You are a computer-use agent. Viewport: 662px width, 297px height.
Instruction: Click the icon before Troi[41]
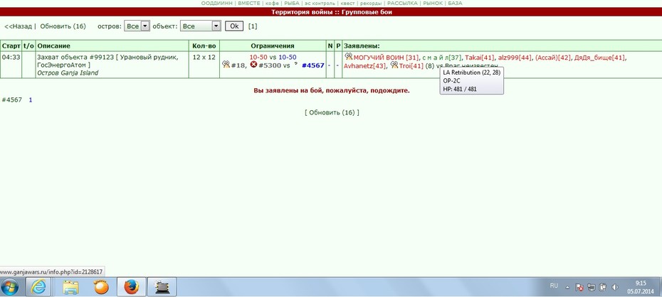394,65
